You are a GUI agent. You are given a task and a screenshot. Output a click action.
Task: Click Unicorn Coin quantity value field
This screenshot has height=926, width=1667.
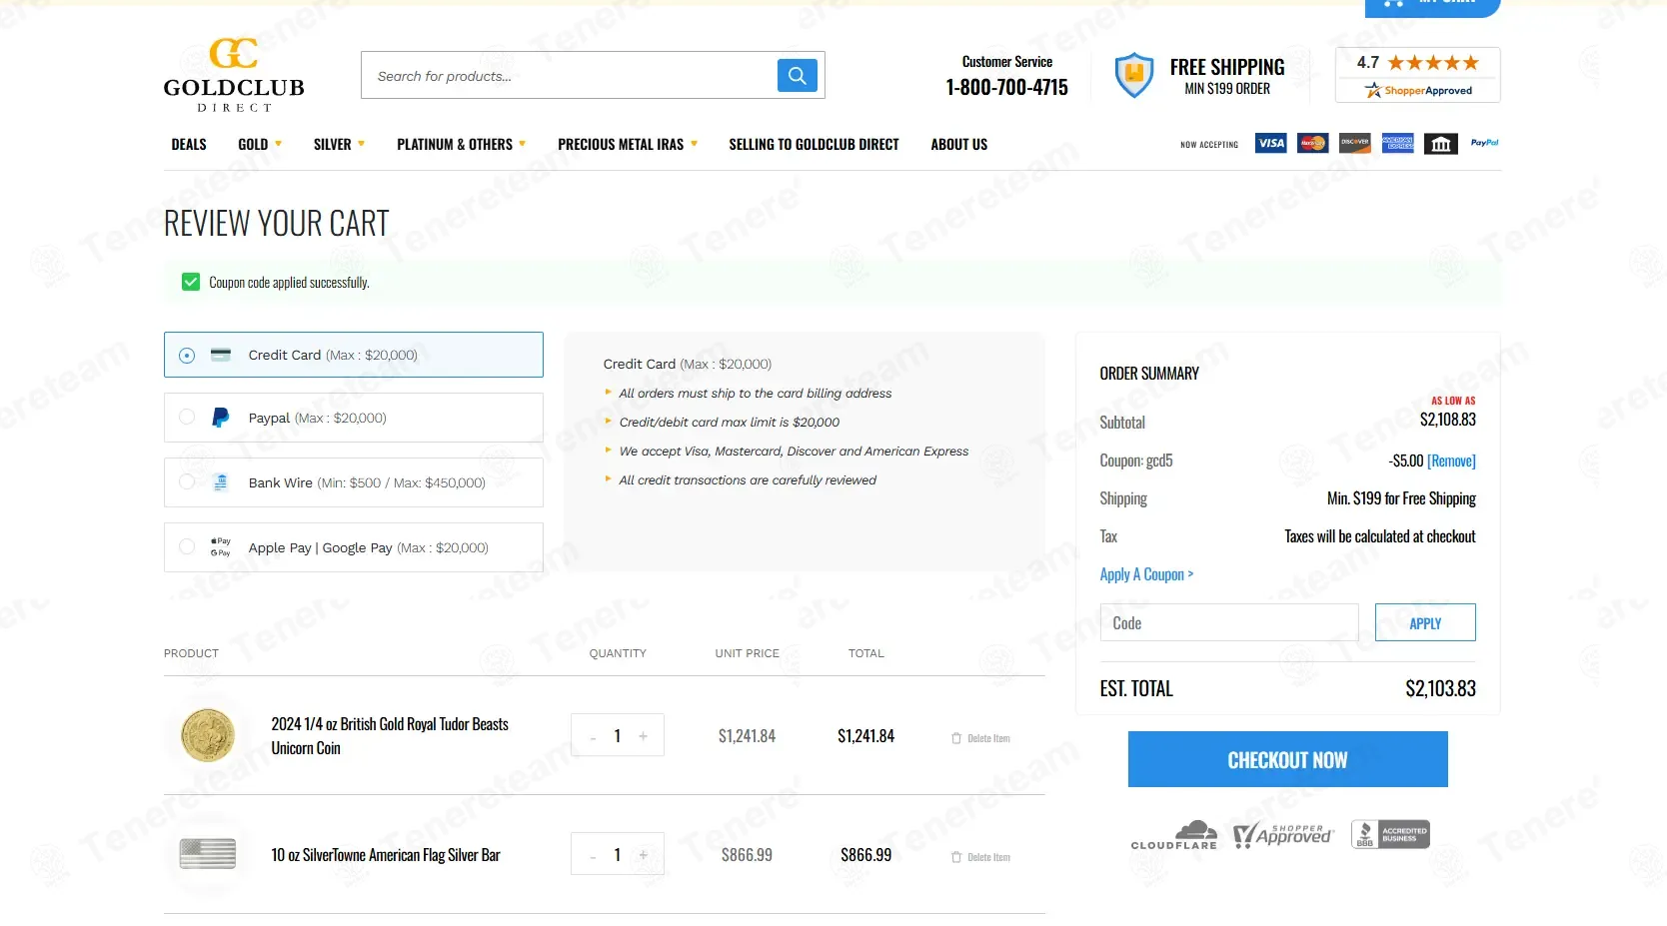point(618,736)
